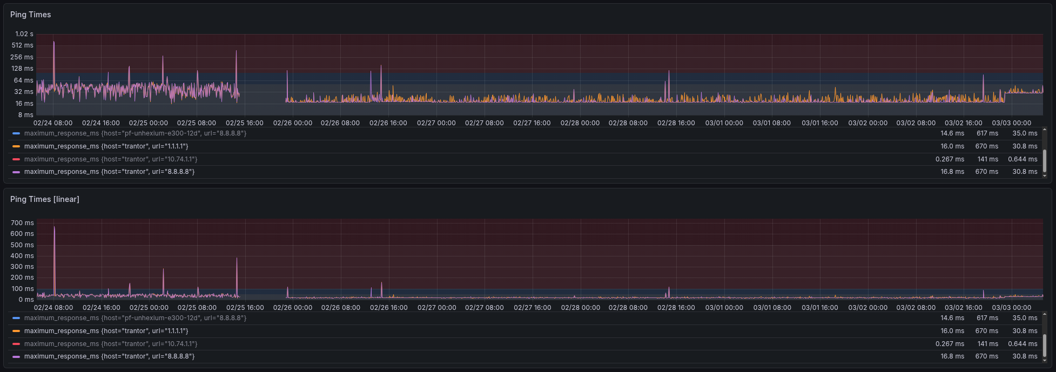
Task: Select trantor 1.1.1.1 label in top legend
Action: click(x=106, y=146)
